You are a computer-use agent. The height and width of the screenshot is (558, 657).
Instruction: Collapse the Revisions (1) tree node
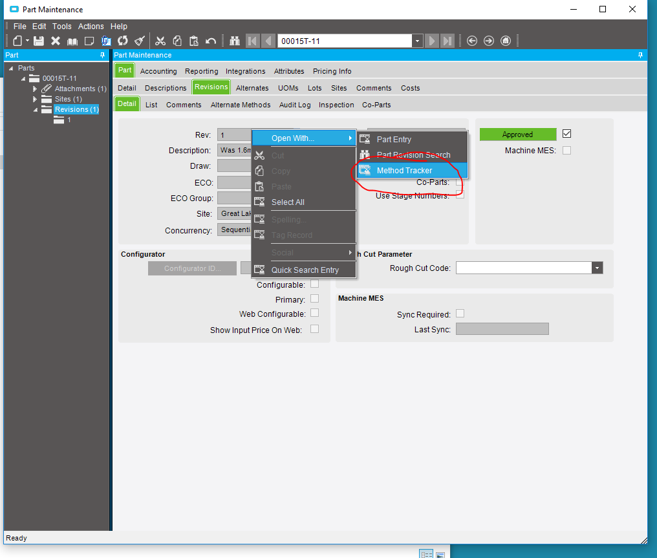(x=36, y=110)
